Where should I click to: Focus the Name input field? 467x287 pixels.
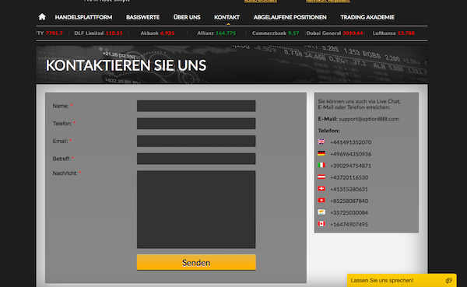pos(196,106)
